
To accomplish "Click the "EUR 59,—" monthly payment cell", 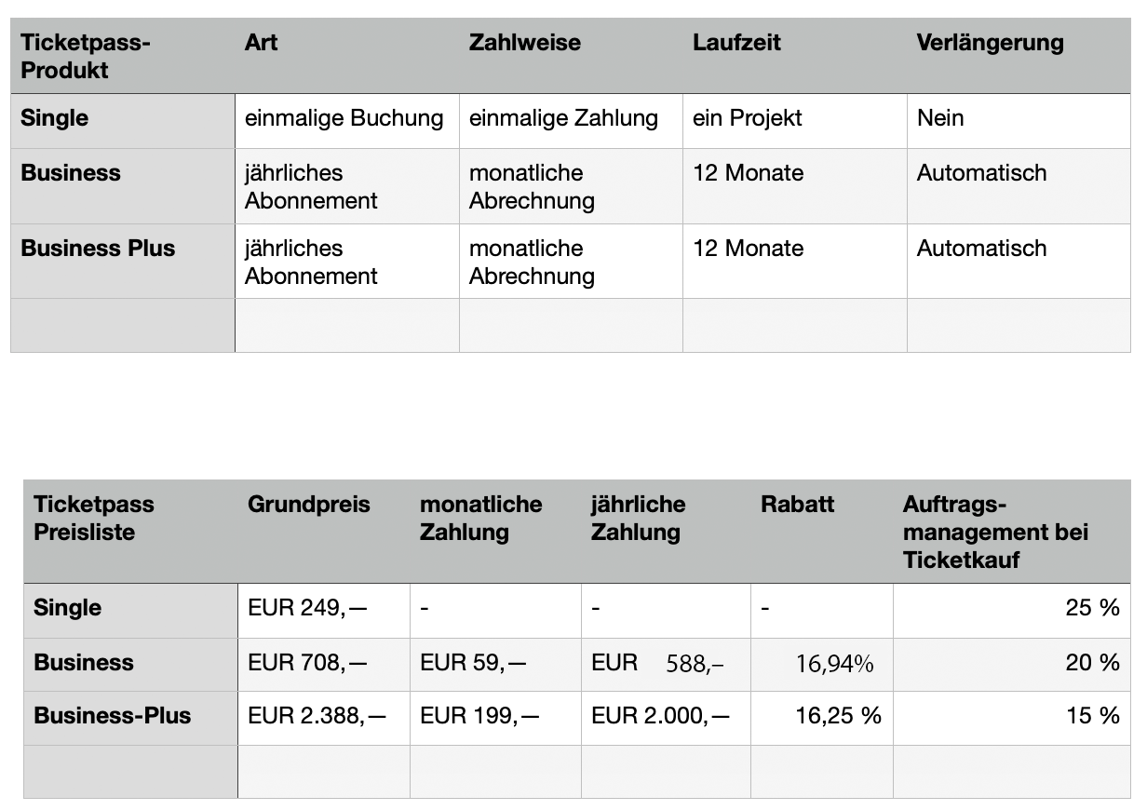I will (473, 664).
